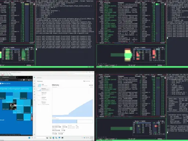Open new tab in IIS browser window
188x141 pixels.
[x=18, y=77]
